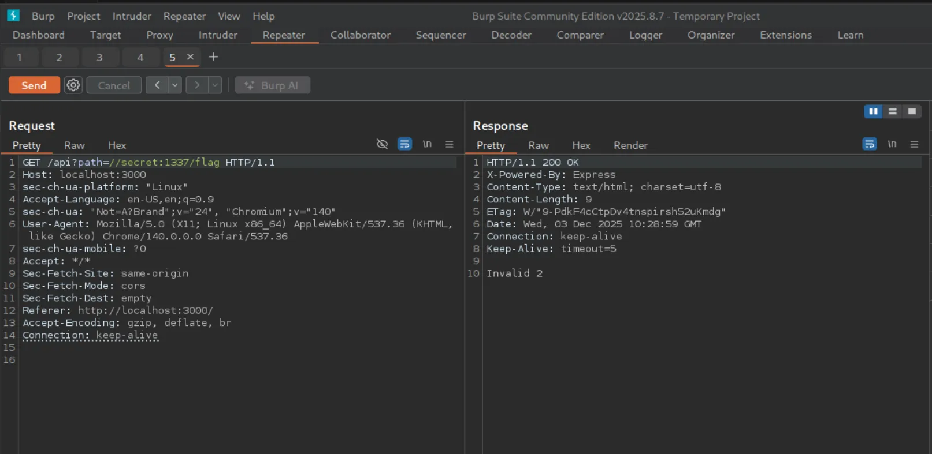Open the Intruder menu in menu bar
This screenshot has width=932, height=454.
(131, 16)
